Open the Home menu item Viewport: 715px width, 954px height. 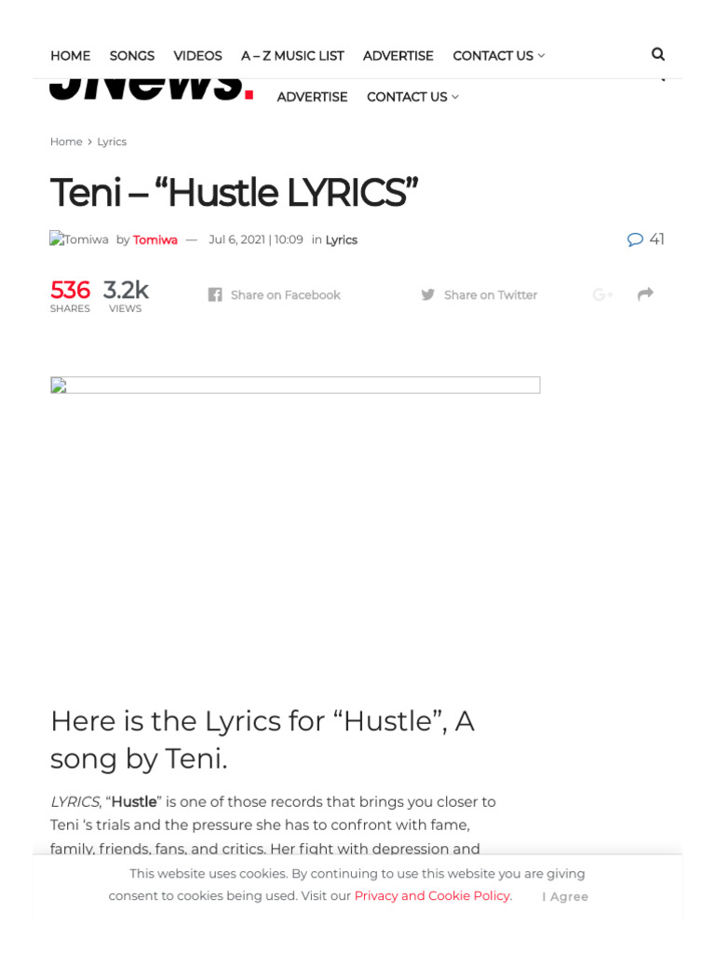[x=70, y=56]
